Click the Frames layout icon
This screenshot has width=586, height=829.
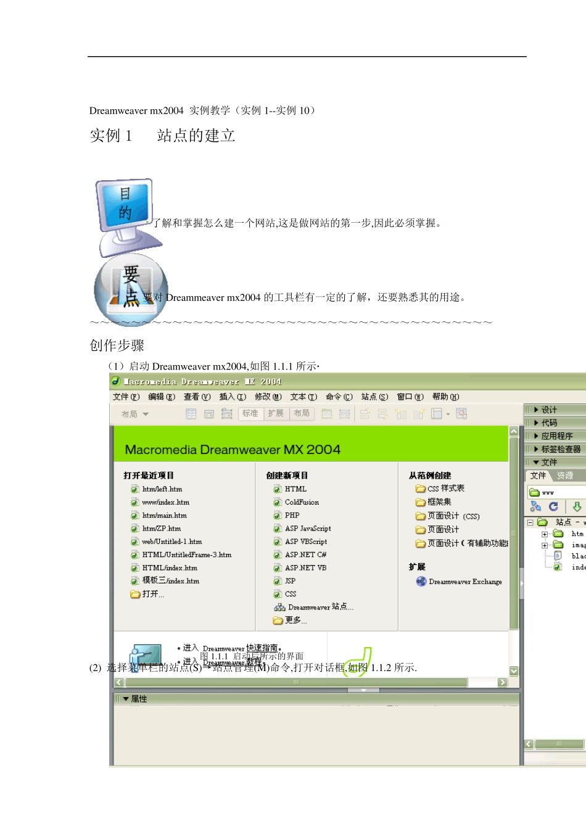tap(437, 414)
